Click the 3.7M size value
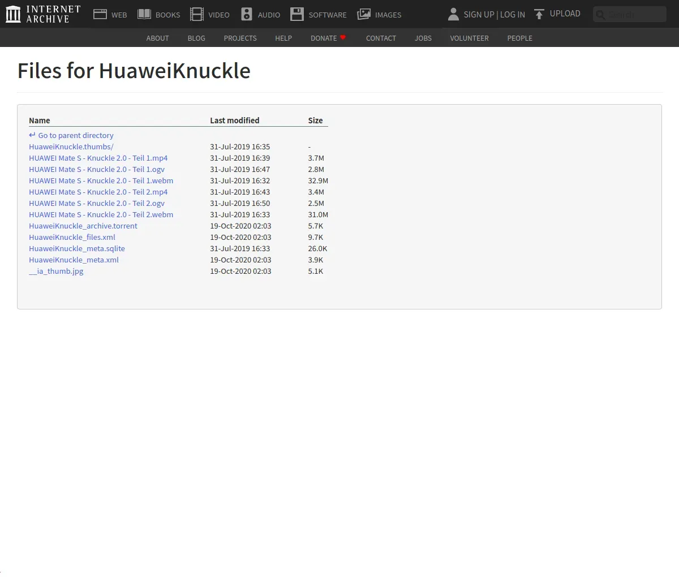 click(316, 158)
